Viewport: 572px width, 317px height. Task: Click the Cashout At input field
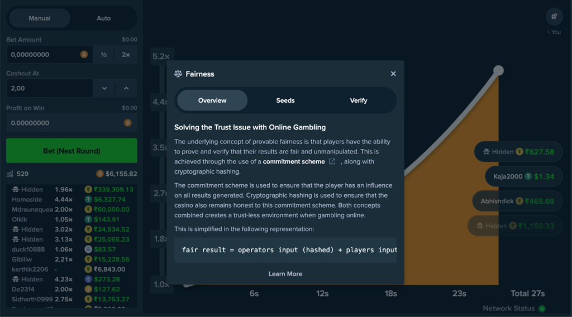pos(49,88)
